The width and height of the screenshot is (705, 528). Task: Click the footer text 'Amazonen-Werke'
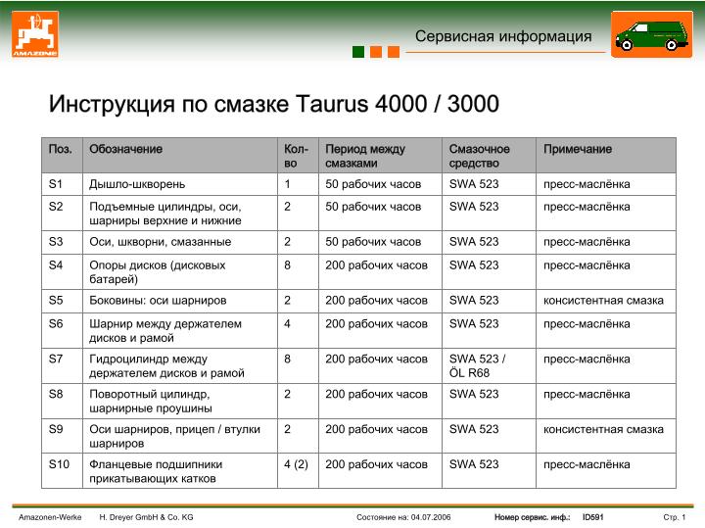(50, 517)
